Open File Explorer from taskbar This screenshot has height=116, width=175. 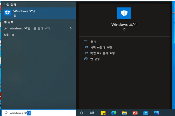click(124, 113)
